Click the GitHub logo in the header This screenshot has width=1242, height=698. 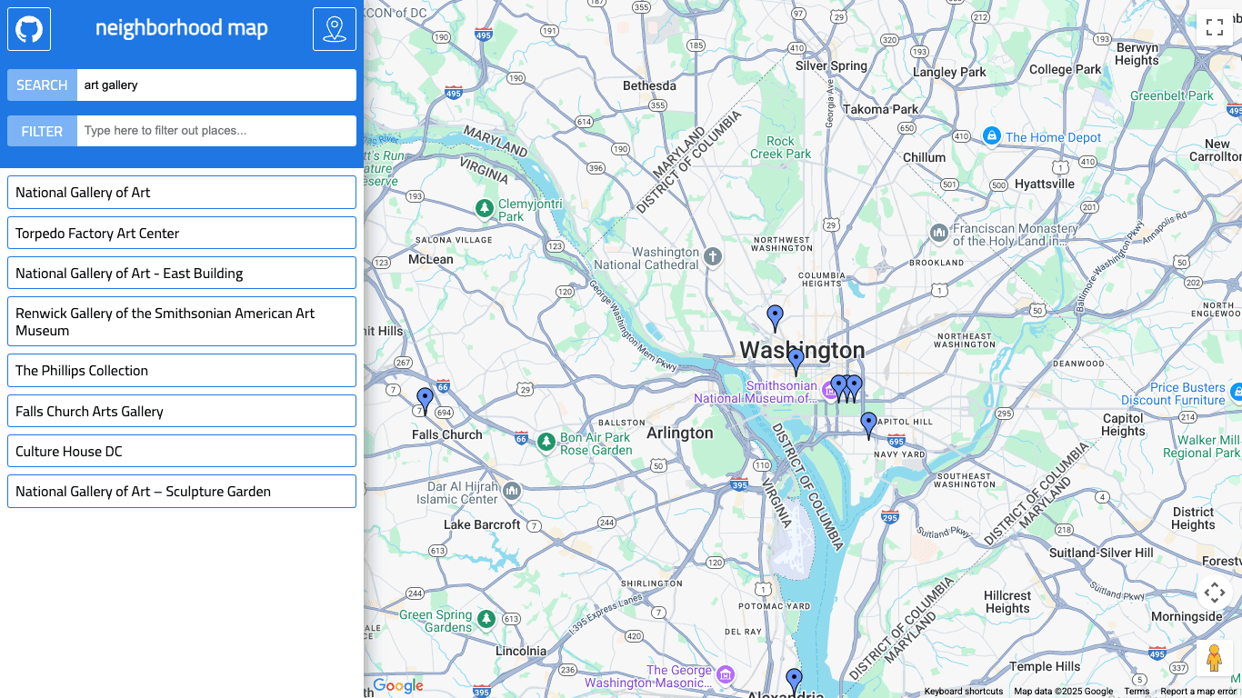pos(28,28)
